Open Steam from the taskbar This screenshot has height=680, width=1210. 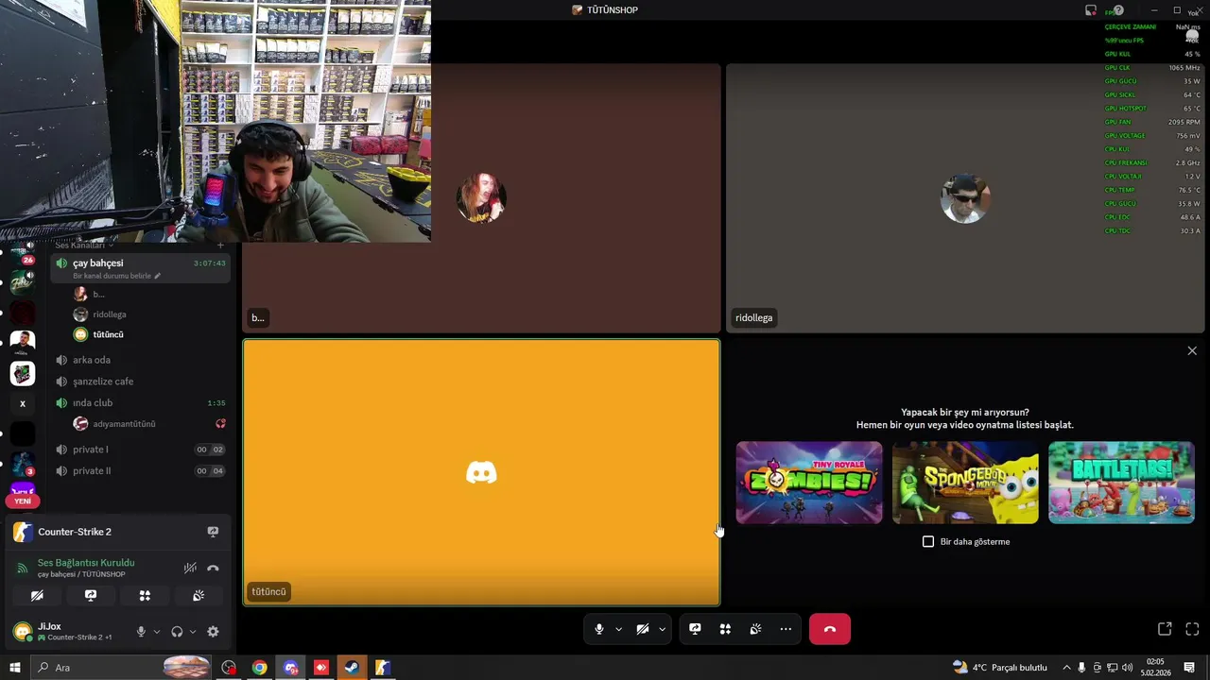click(351, 668)
